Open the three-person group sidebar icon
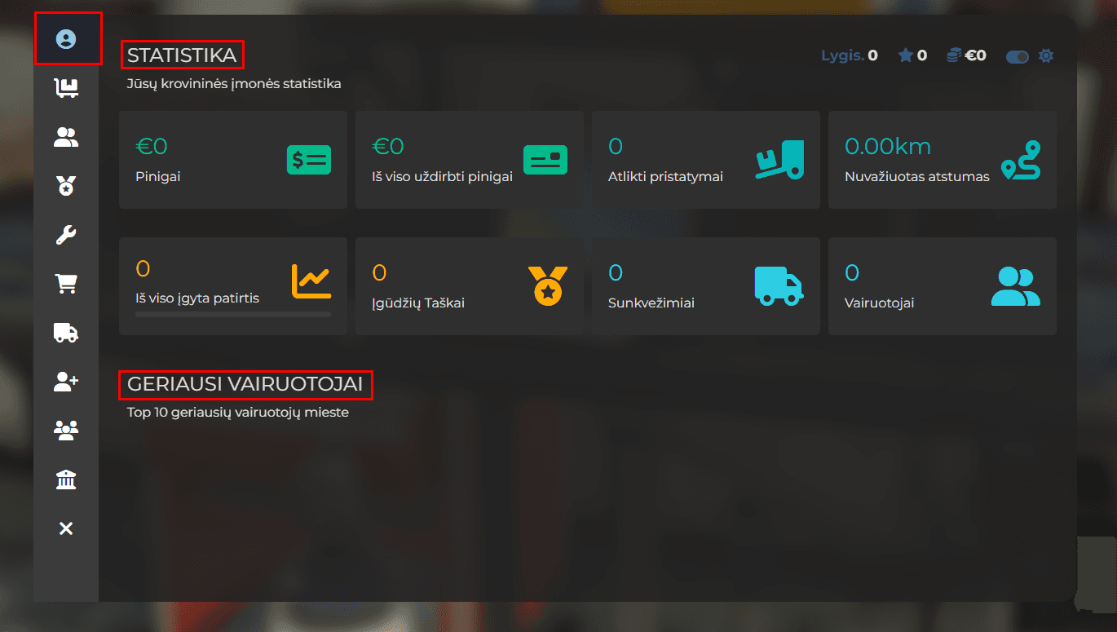Screen dimensions: 1117x632 tap(66, 431)
